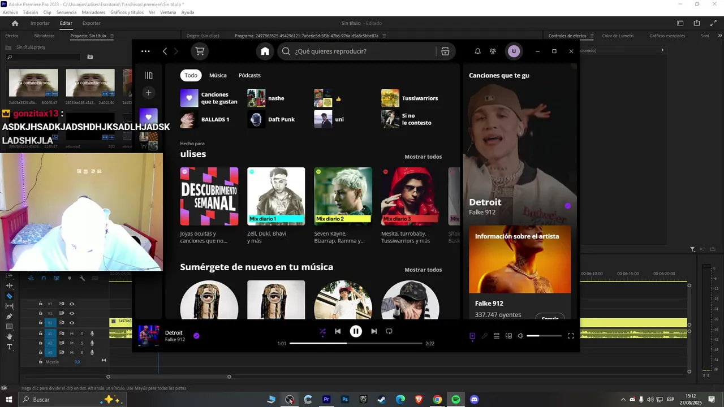Create new playlist with plus icon
724x407 pixels.
click(148, 93)
